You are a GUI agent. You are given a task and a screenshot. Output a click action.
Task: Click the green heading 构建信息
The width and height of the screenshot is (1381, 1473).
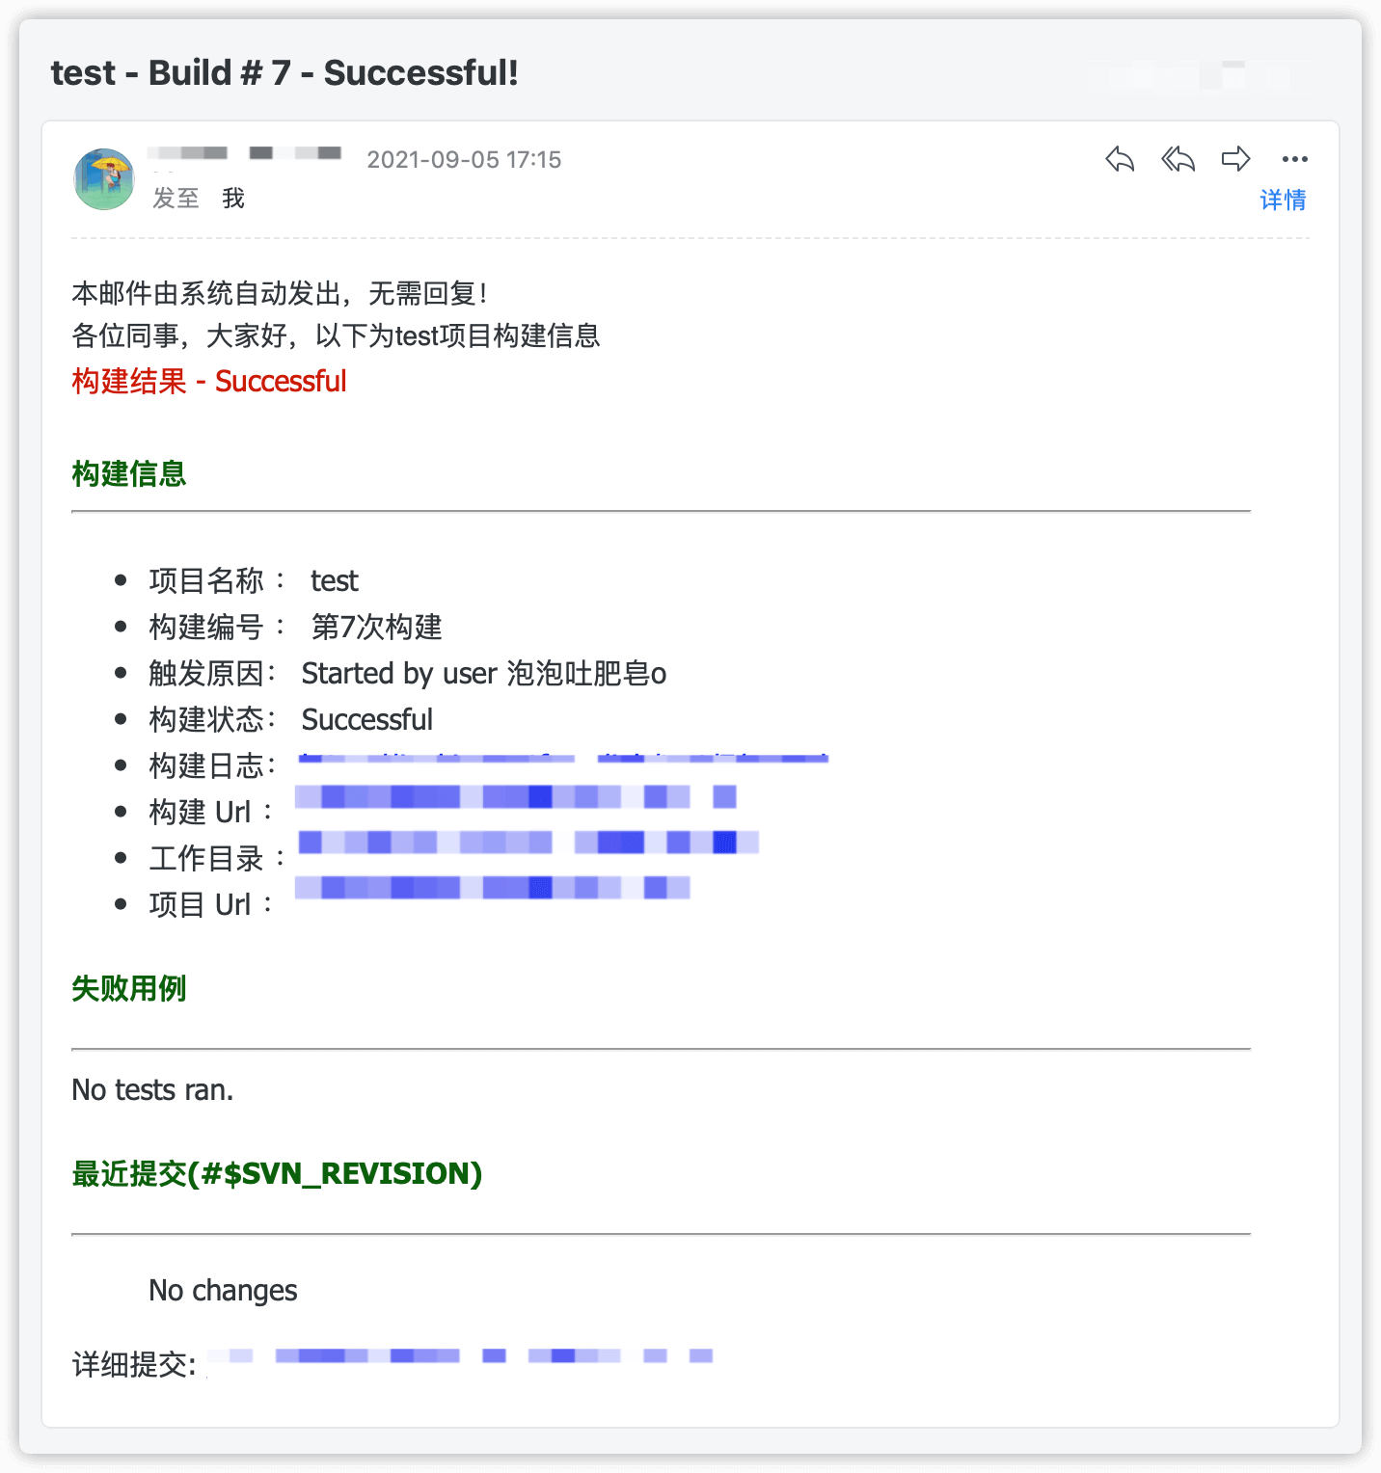pyautogui.click(x=129, y=473)
